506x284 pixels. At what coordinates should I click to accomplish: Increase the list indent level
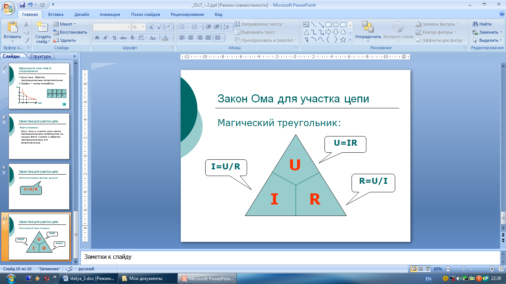[x=217, y=27]
